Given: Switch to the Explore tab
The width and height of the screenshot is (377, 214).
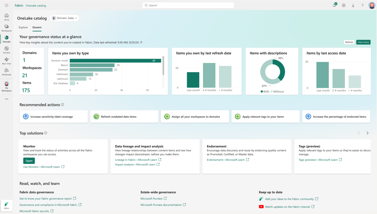Looking at the screenshot, I should (23, 27).
